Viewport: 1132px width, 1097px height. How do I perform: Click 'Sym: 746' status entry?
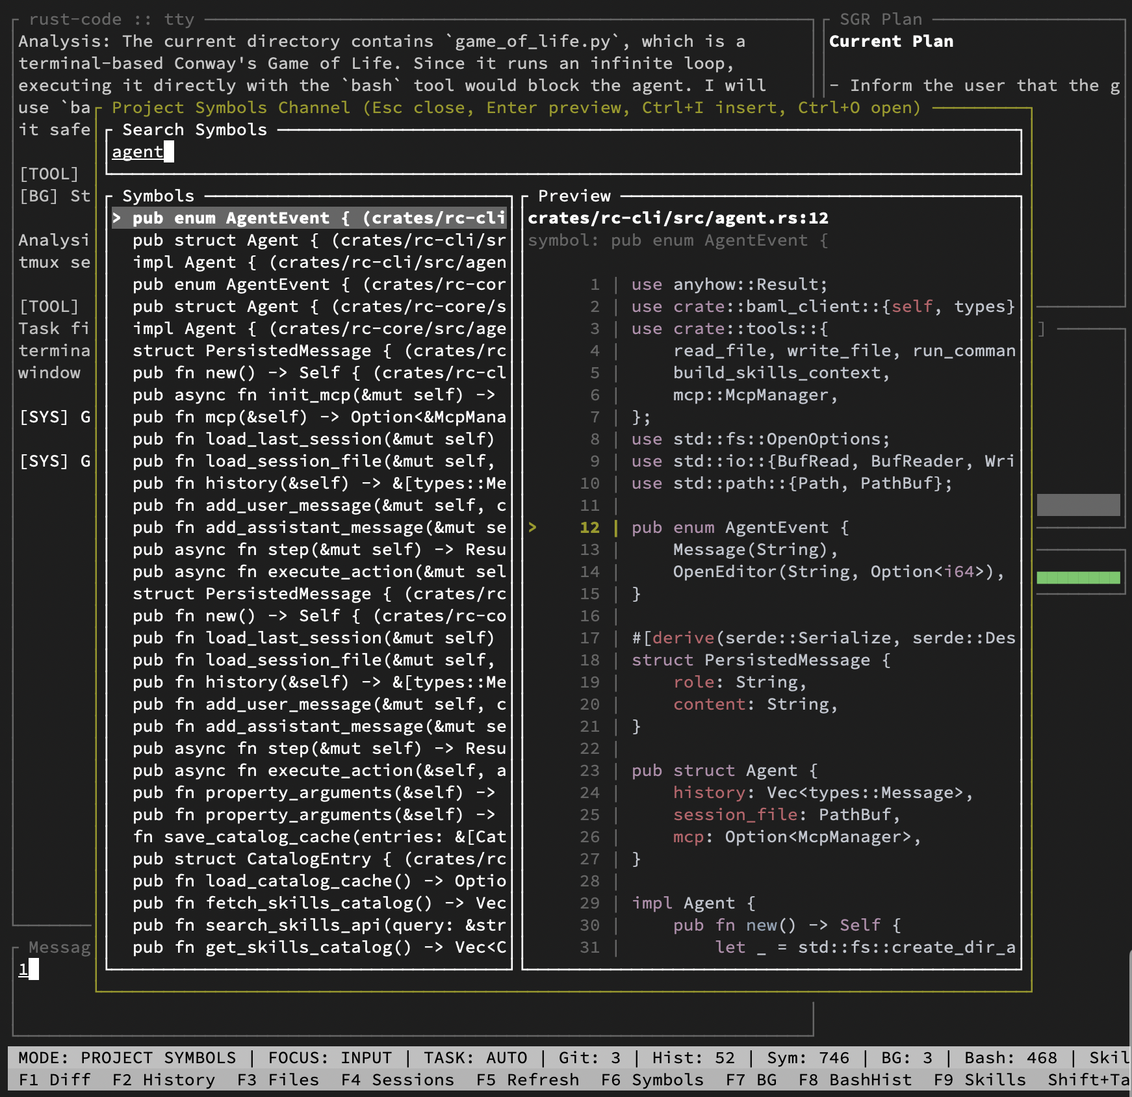[808, 1058]
